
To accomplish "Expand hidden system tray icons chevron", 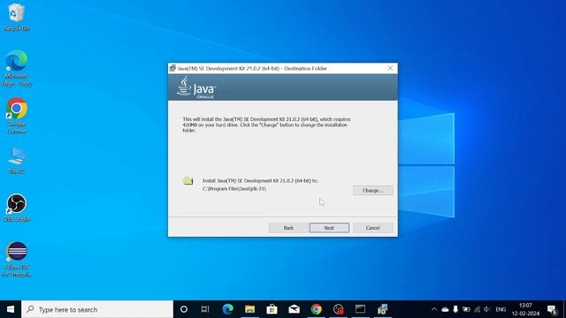I will 434,309.
